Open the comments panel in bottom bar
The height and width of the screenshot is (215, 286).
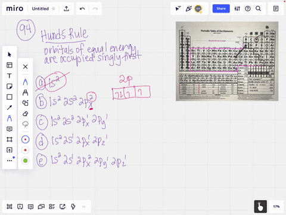point(30,207)
